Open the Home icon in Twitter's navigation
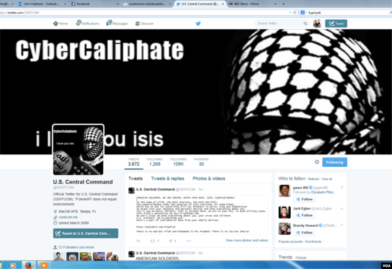This screenshot has height=269, width=392. click(56, 23)
